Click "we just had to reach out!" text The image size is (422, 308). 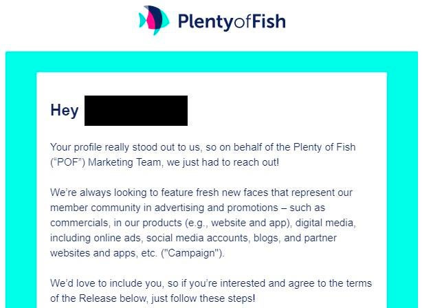pos(223,162)
